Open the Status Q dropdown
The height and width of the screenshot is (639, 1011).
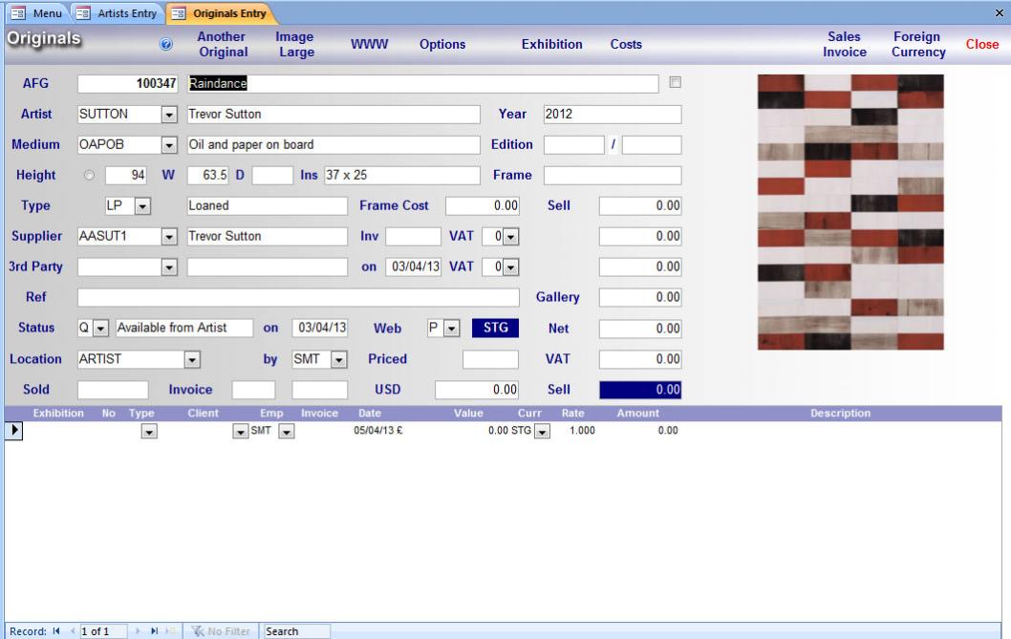pyautogui.click(x=100, y=329)
